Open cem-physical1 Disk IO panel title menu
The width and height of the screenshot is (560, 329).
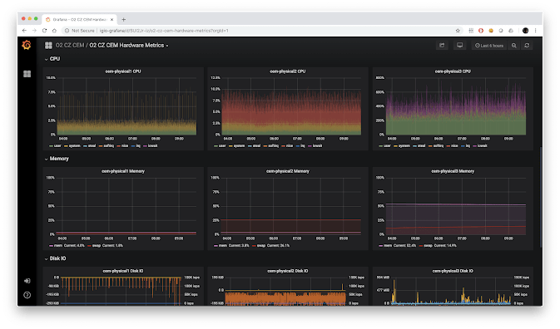coord(123,271)
